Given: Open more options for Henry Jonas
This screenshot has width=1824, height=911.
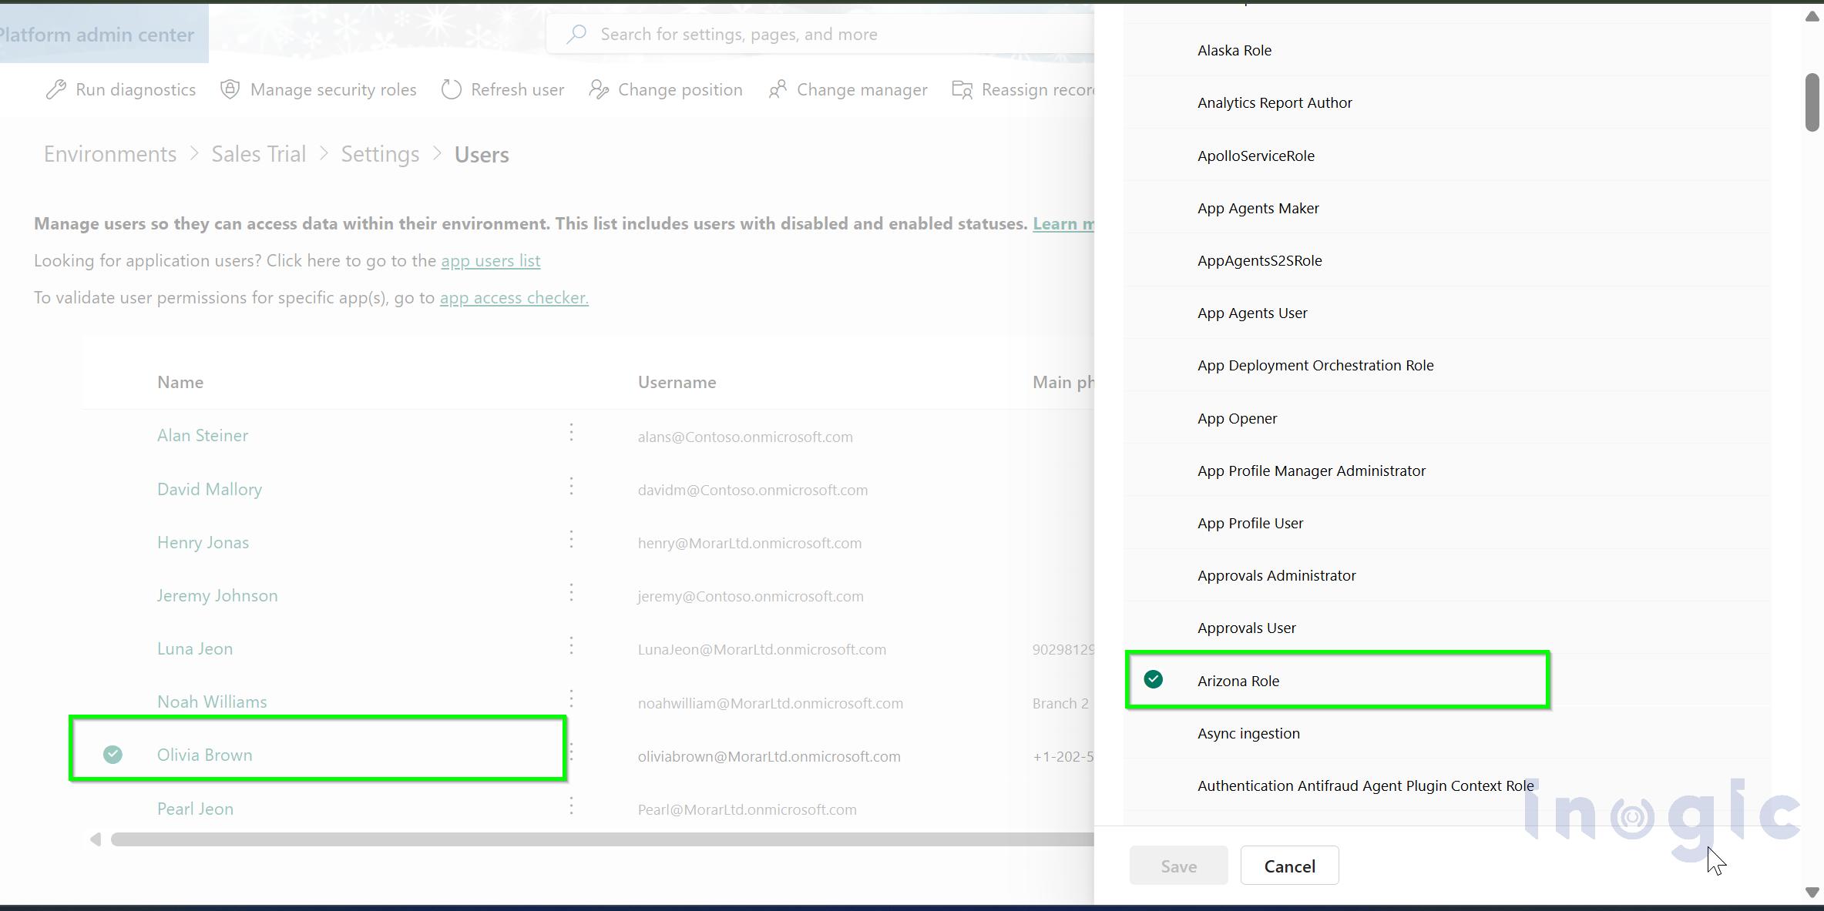Looking at the screenshot, I should click(x=571, y=539).
